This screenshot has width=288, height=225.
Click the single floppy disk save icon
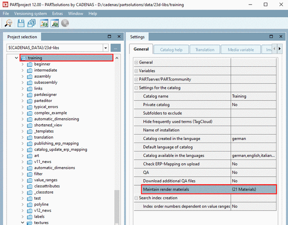[21, 23]
